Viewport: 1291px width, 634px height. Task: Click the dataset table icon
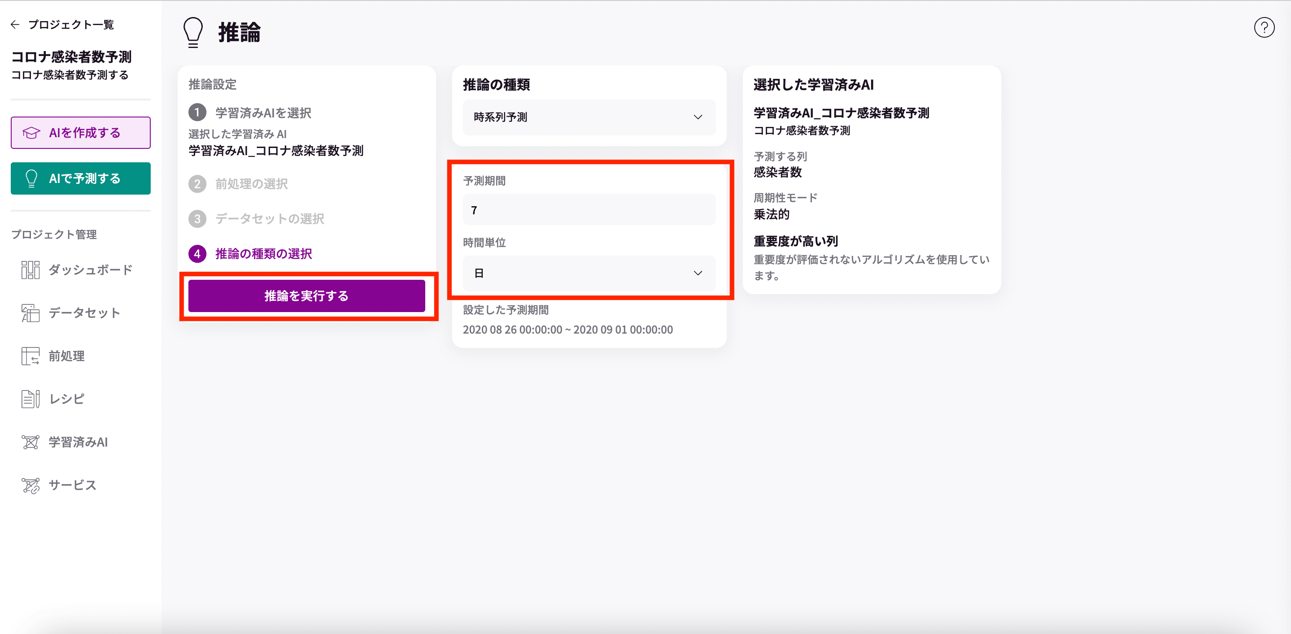(x=31, y=313)
